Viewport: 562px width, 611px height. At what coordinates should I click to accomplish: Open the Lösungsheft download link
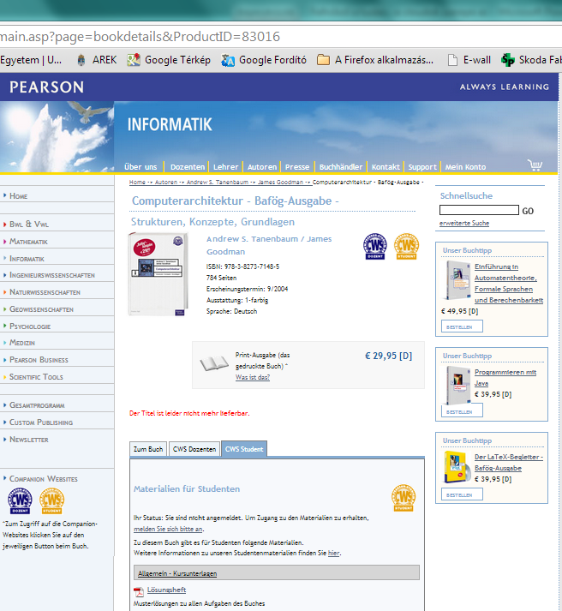(166, 590)
